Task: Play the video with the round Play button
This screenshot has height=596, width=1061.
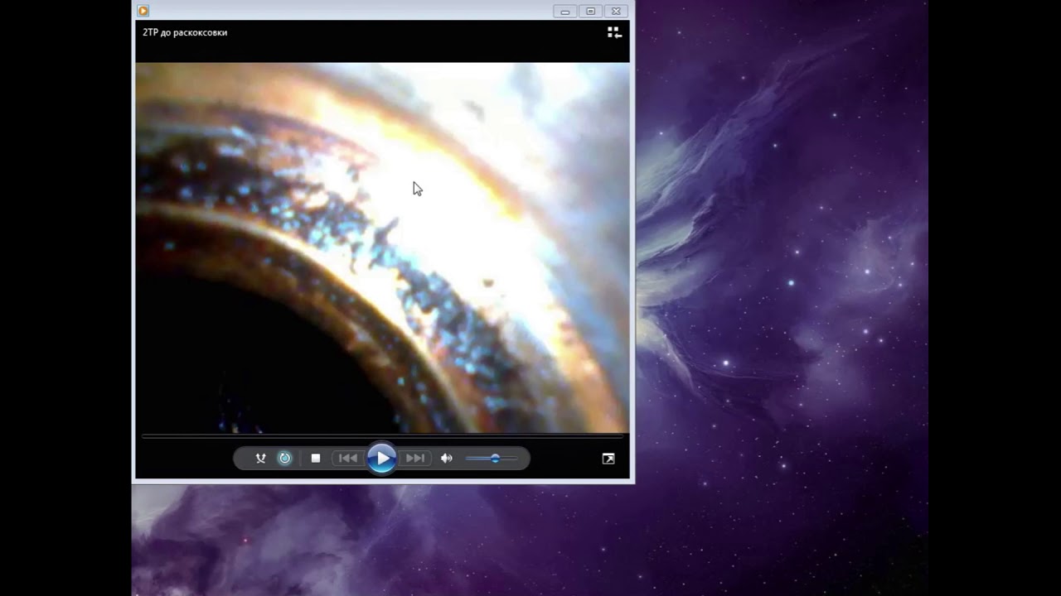Action: pyautogui.click(x=381, y=458)
